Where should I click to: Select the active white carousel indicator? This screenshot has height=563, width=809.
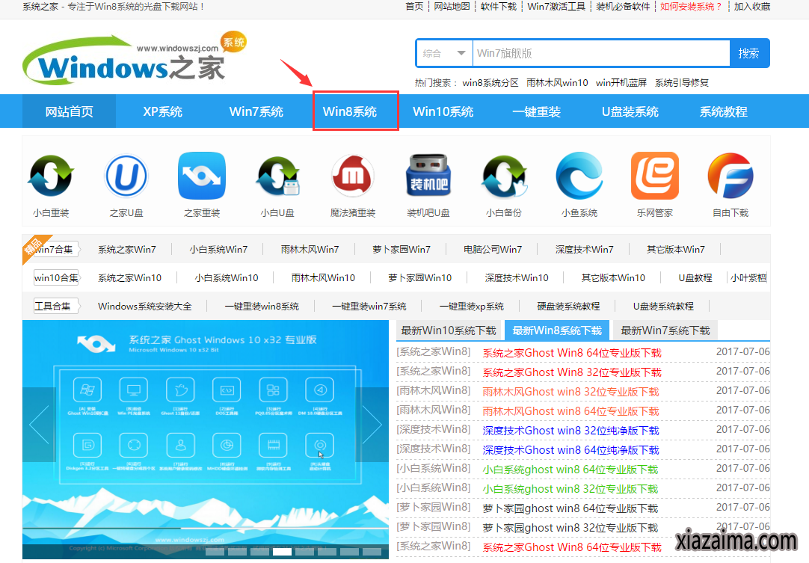(x=282, y=551)
